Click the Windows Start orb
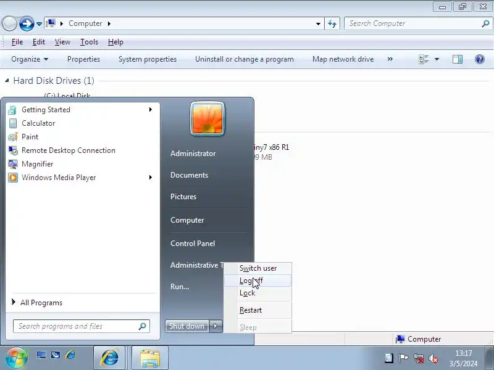Viewport: 494px width, 370px height. click(16, 358)
